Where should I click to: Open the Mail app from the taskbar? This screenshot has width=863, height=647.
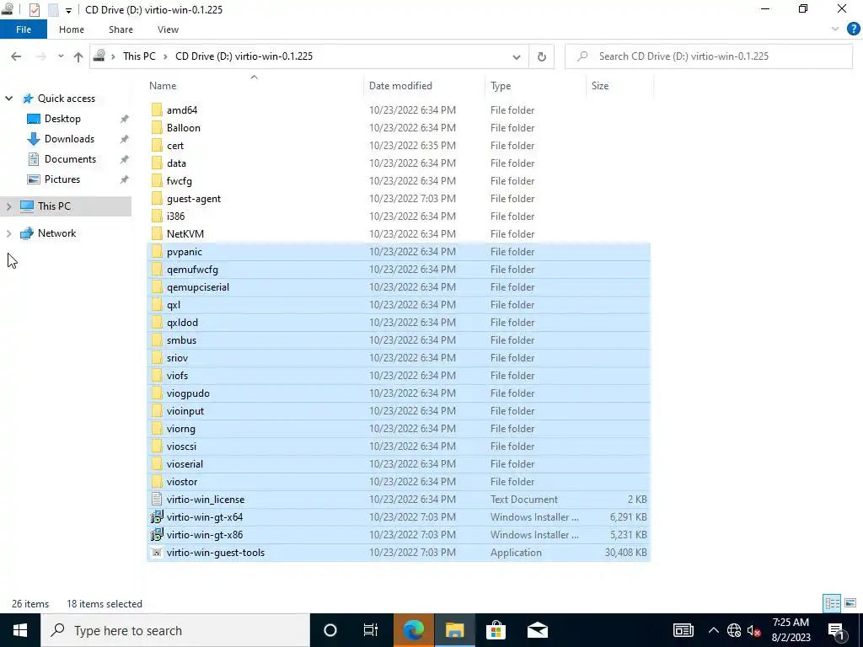[537, 630]
